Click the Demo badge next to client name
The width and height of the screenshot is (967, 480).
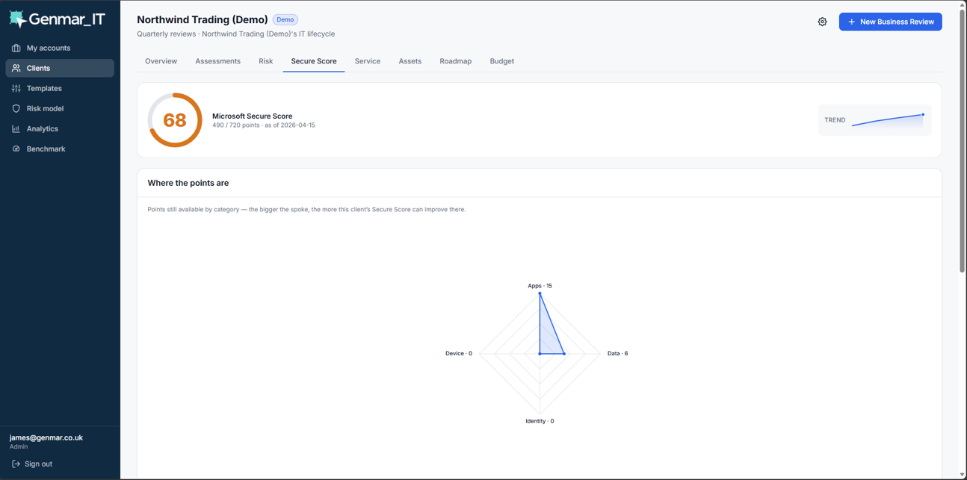[x=285, y=19]
